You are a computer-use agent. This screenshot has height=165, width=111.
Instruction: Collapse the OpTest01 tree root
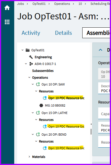coord(22,50)
